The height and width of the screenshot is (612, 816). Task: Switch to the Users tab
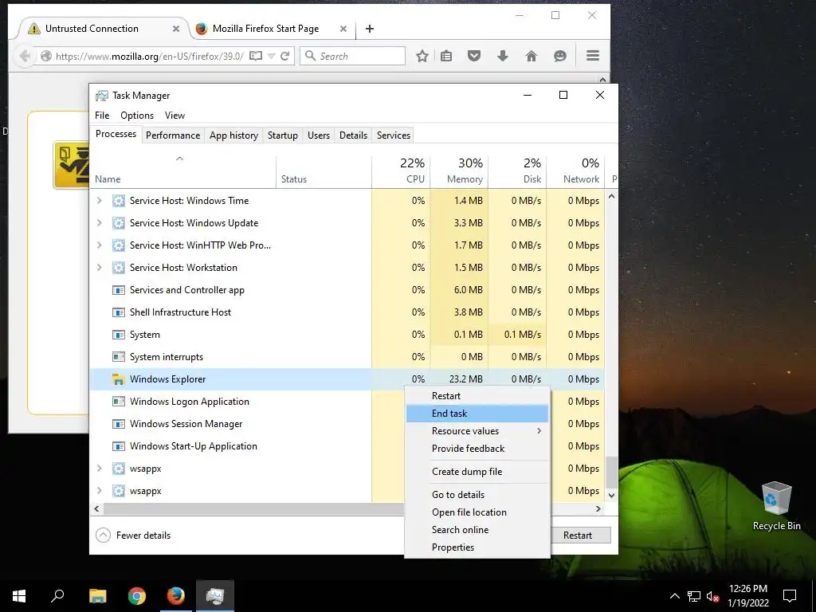tap(319, 135)
